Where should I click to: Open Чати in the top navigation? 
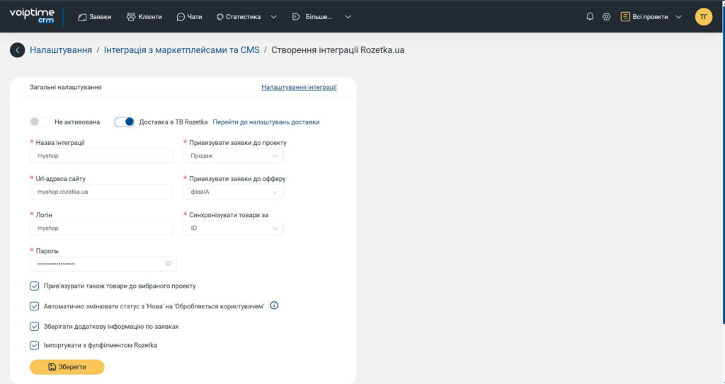click(x=189, y=17)
